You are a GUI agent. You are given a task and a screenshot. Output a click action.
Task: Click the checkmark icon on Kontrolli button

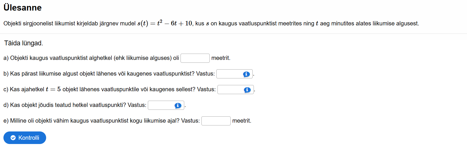(x=13, y=138)
